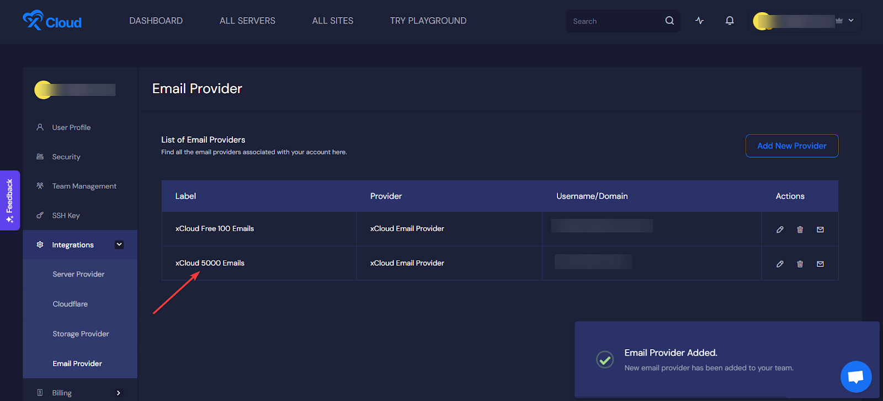Click the top-bar user avatar
The height and width of the screenshot is (401, 883).
(762, 21)
